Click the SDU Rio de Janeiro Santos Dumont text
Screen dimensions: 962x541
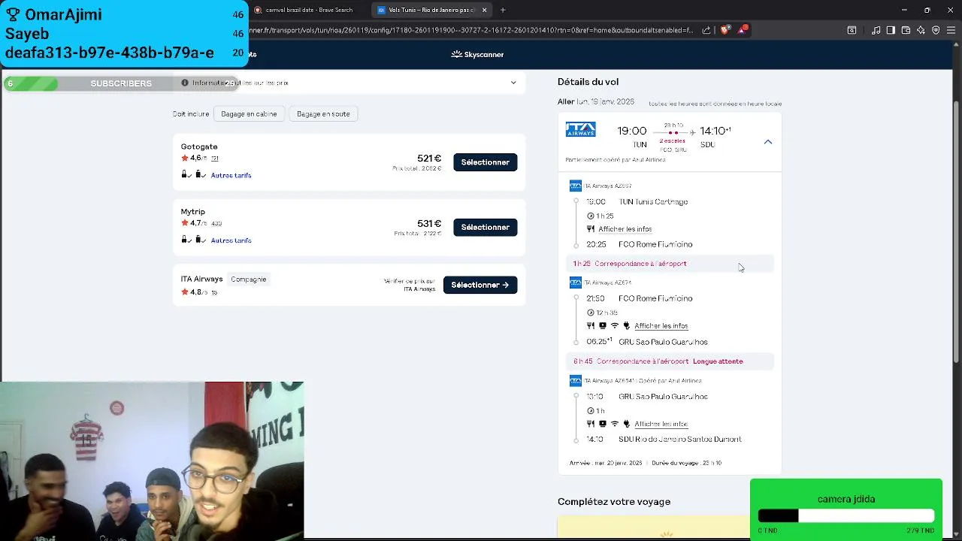coord(680,439)
